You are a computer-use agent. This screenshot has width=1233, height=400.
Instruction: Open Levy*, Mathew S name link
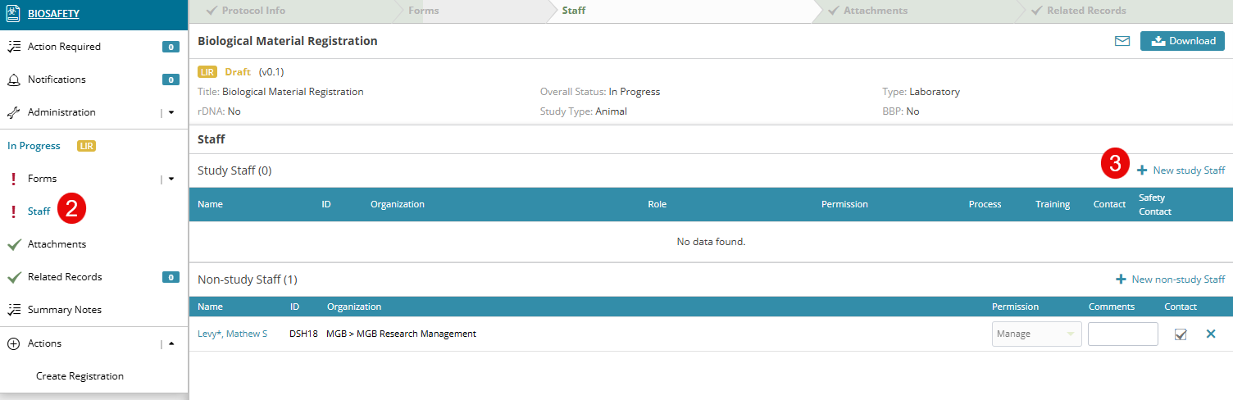tap(233, 334)
